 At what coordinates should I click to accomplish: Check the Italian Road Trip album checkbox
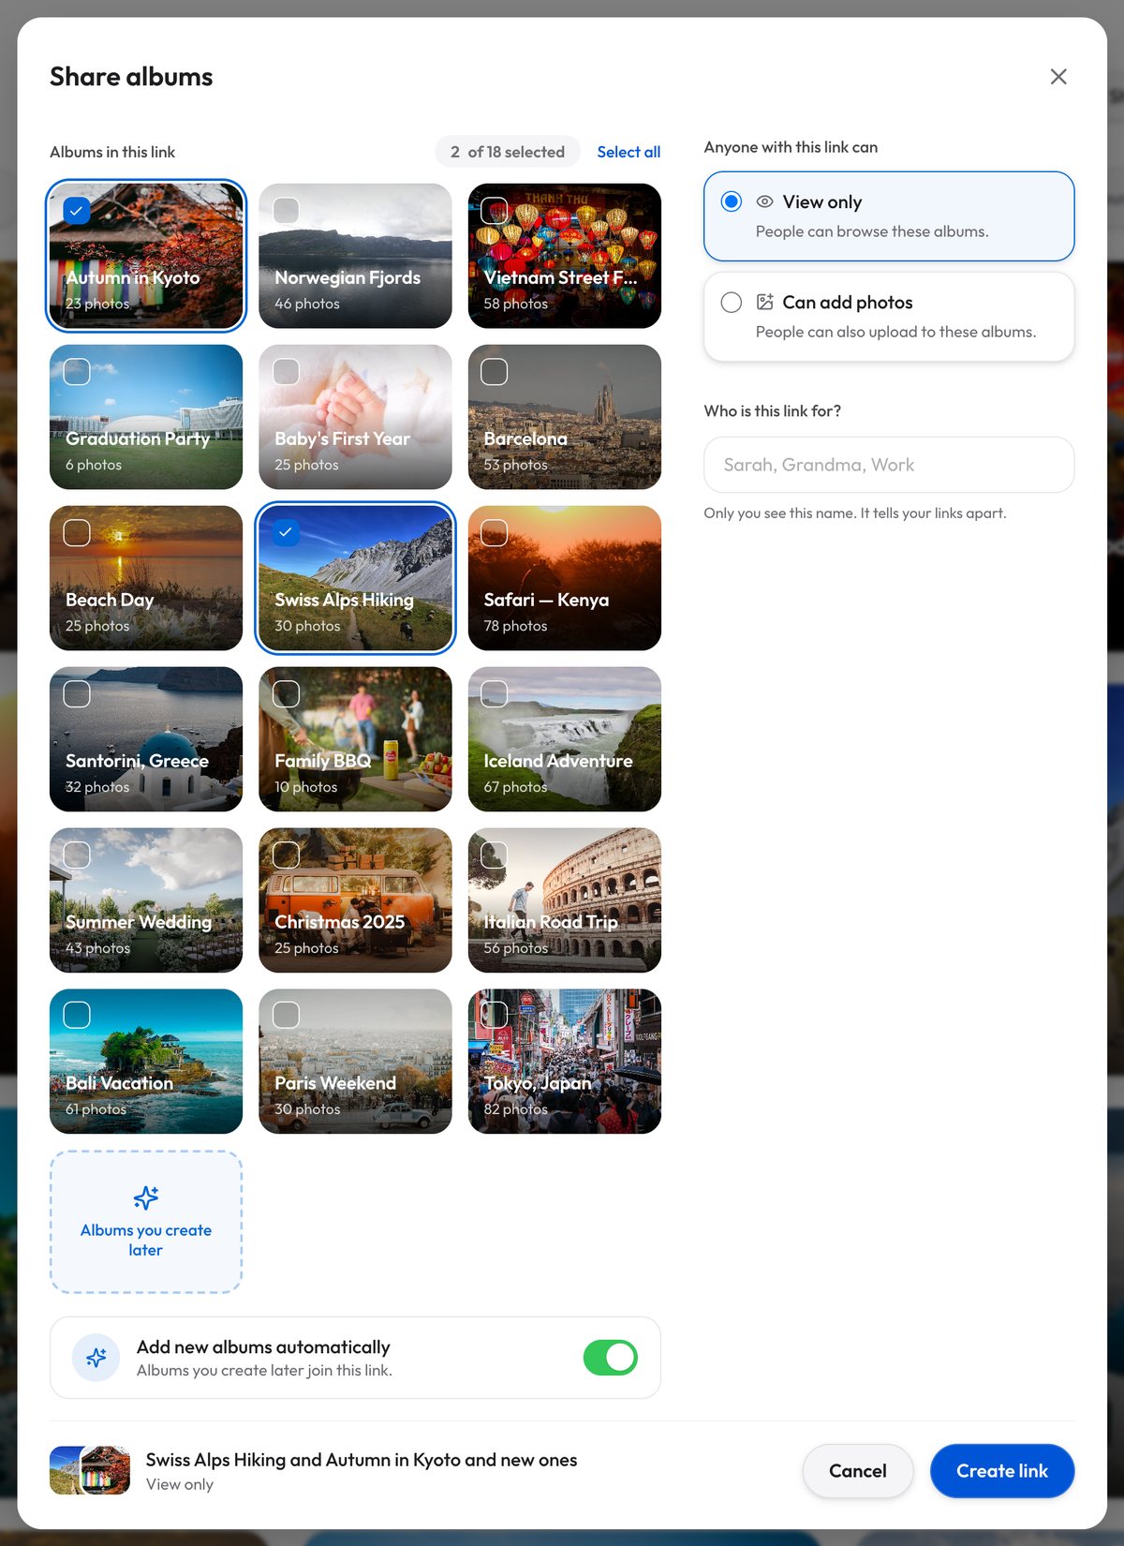(x=495, y=855)
